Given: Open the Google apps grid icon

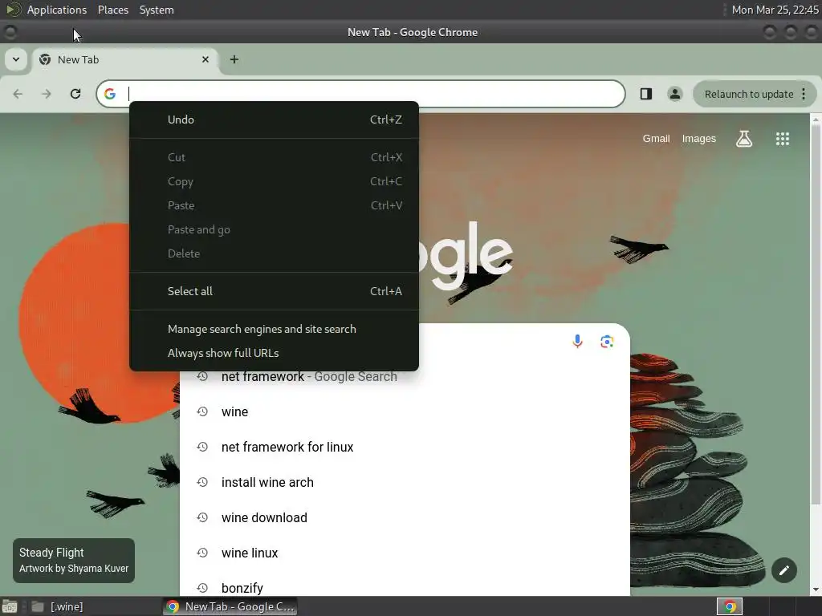Looking at the screenshot, I should (x=783, y=139).
